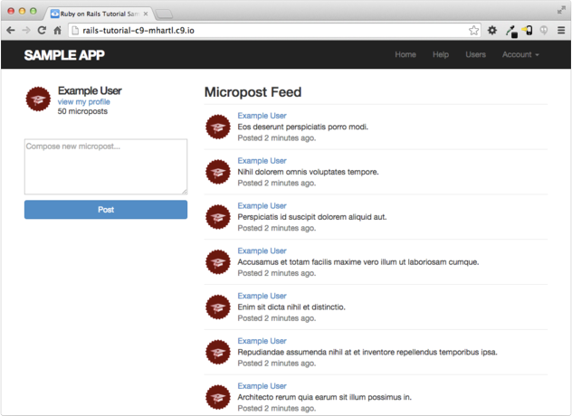Go to the Users page in navbar
This screenshot has width=572, height=416.
(475, 55)
